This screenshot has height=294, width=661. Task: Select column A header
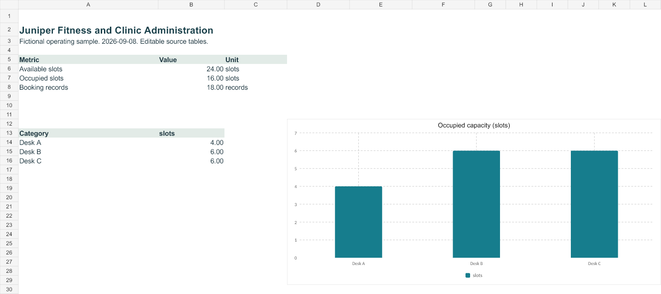(x=88, y=5)
